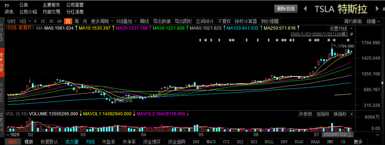Viewport: 385px width, 145px height.
Task: Click the magenta arrow after MA20 value
Action: point(150,28)
